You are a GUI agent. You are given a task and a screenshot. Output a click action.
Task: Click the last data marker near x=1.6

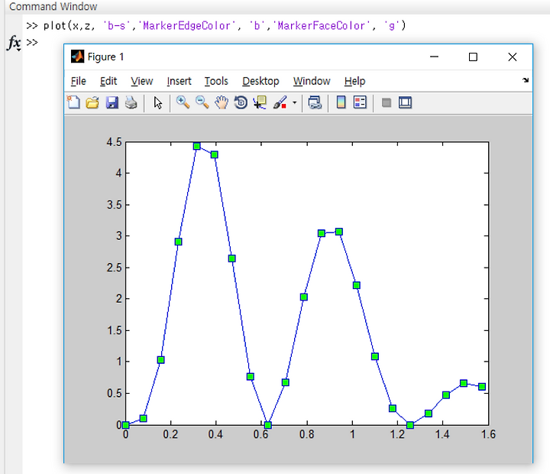click(x=482, y=387)
